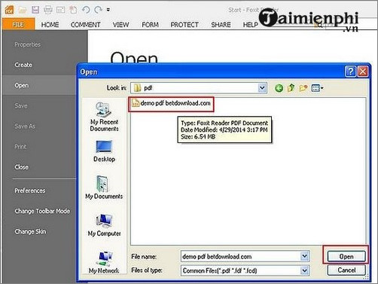Go up one folder level icon
The height and width of the screenshot is (284, 378).
click(291, 88)
